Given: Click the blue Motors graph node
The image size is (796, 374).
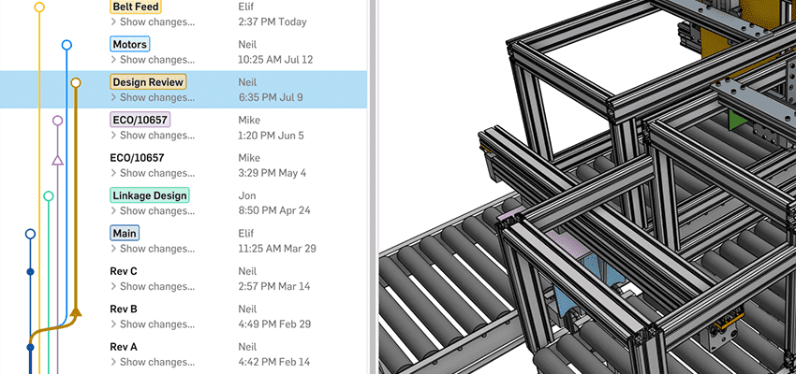Looking at the screenshot, I should [x=66, y=45].
